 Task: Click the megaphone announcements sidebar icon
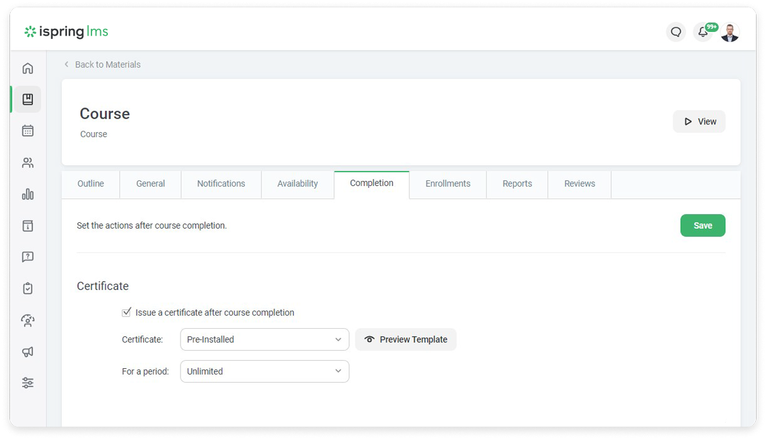pos(28,352)
